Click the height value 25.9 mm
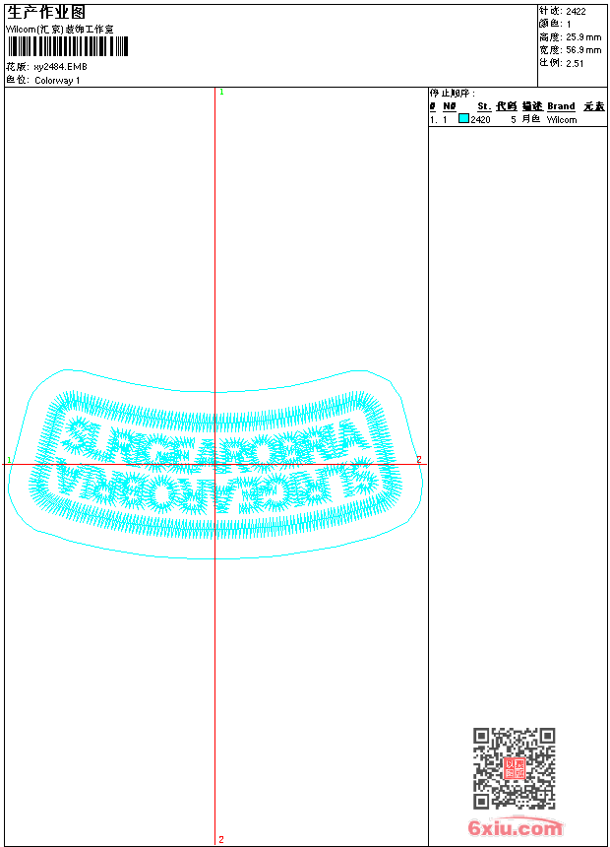610x847 pixels. 583,37
